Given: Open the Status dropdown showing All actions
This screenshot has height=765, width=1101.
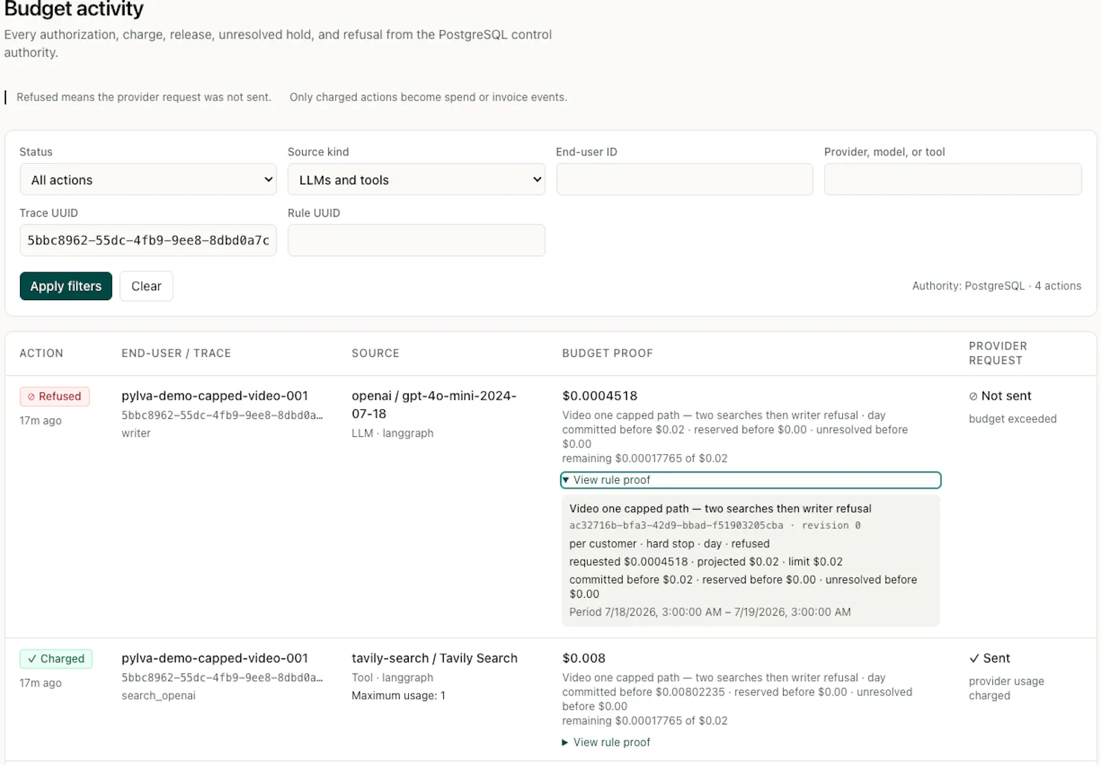Looking at the screenshot, I should 148,180.
